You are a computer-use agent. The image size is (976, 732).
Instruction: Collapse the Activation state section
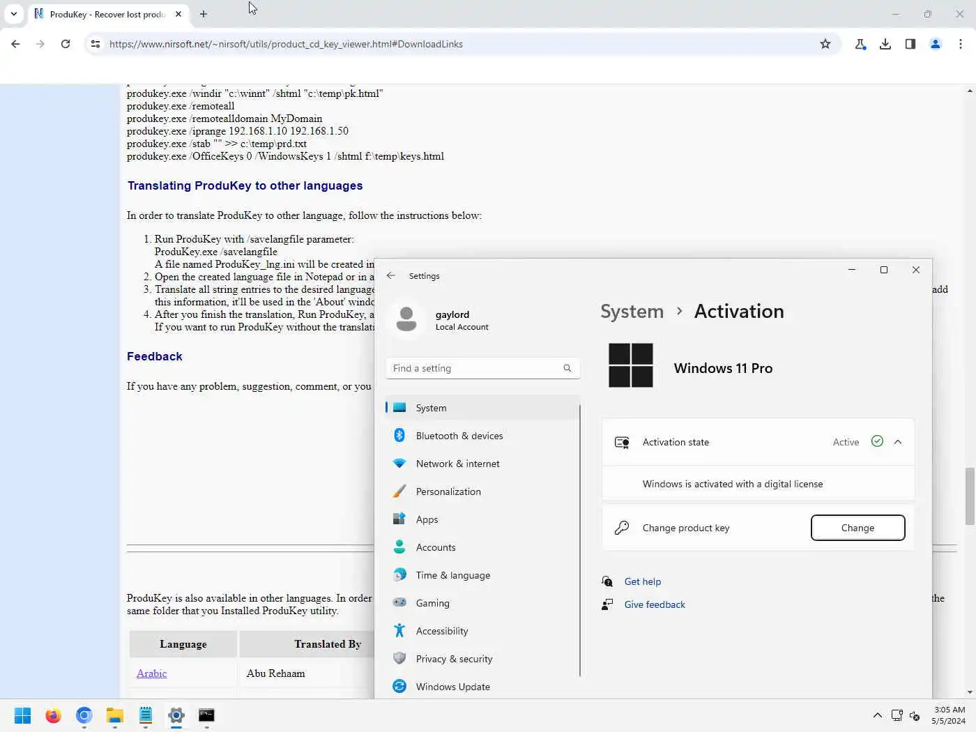[x=898, y=442]
